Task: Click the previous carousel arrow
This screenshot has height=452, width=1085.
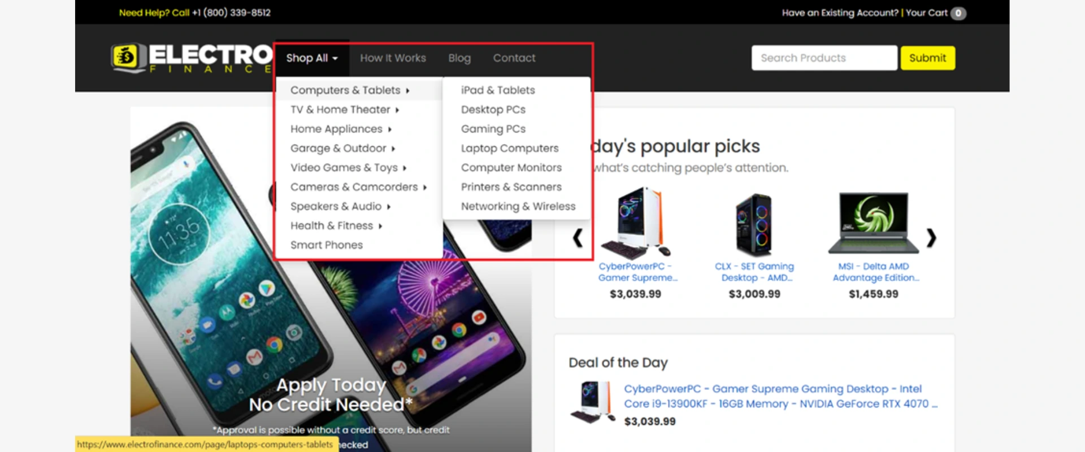Action: click(578, 238)
